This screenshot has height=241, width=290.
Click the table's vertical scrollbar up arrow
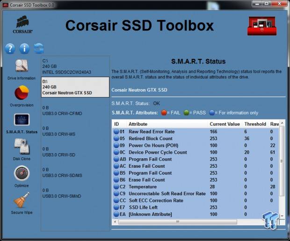click(282, 123)
